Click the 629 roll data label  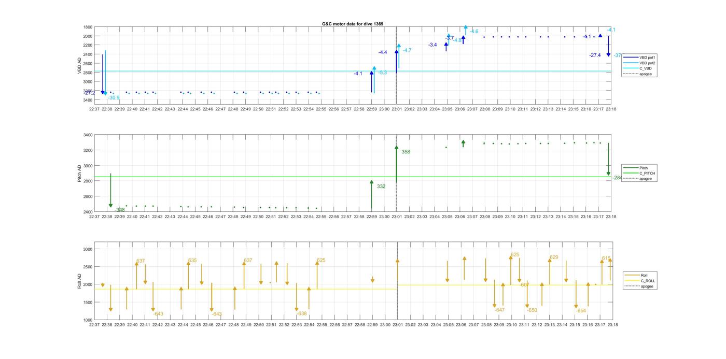[554, 257]
